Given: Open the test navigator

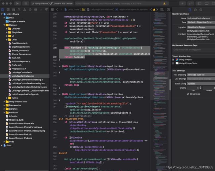Looking at the screenshot, I should pyautogui.click(x=30, y=10).
